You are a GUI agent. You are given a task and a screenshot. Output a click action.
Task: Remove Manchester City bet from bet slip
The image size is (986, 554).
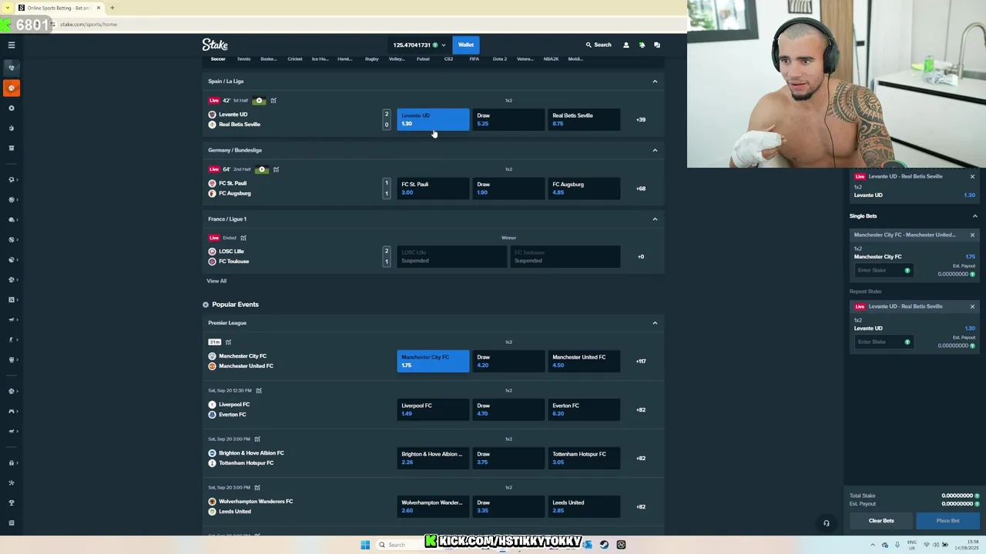point(972,235)
